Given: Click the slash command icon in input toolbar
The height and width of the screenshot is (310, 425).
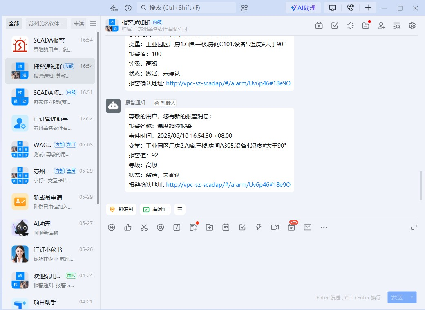Looking at the screenshot, I should (x=177, y=227).
